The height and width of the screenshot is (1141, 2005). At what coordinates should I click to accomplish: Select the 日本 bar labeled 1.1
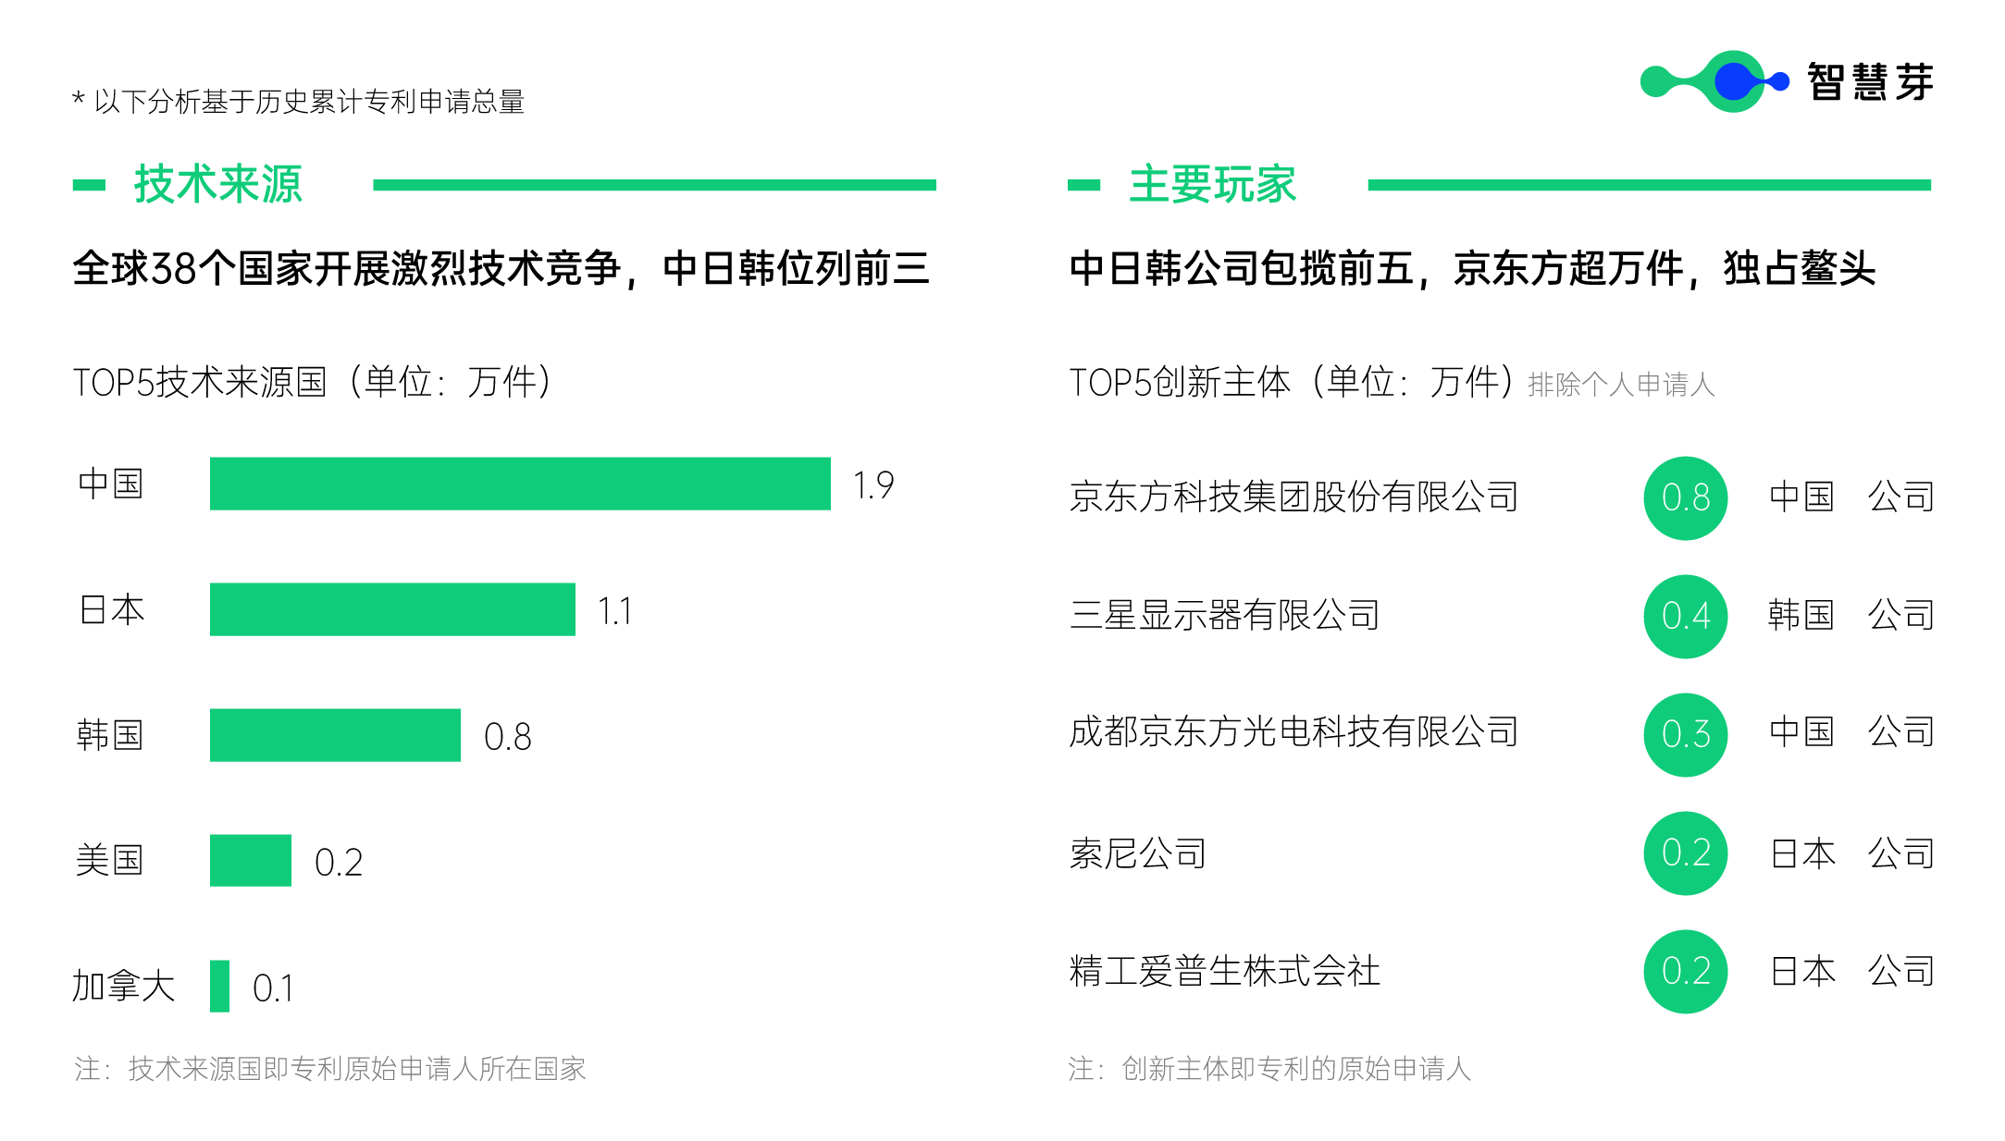pyautogui.click(x=392, y=609)
